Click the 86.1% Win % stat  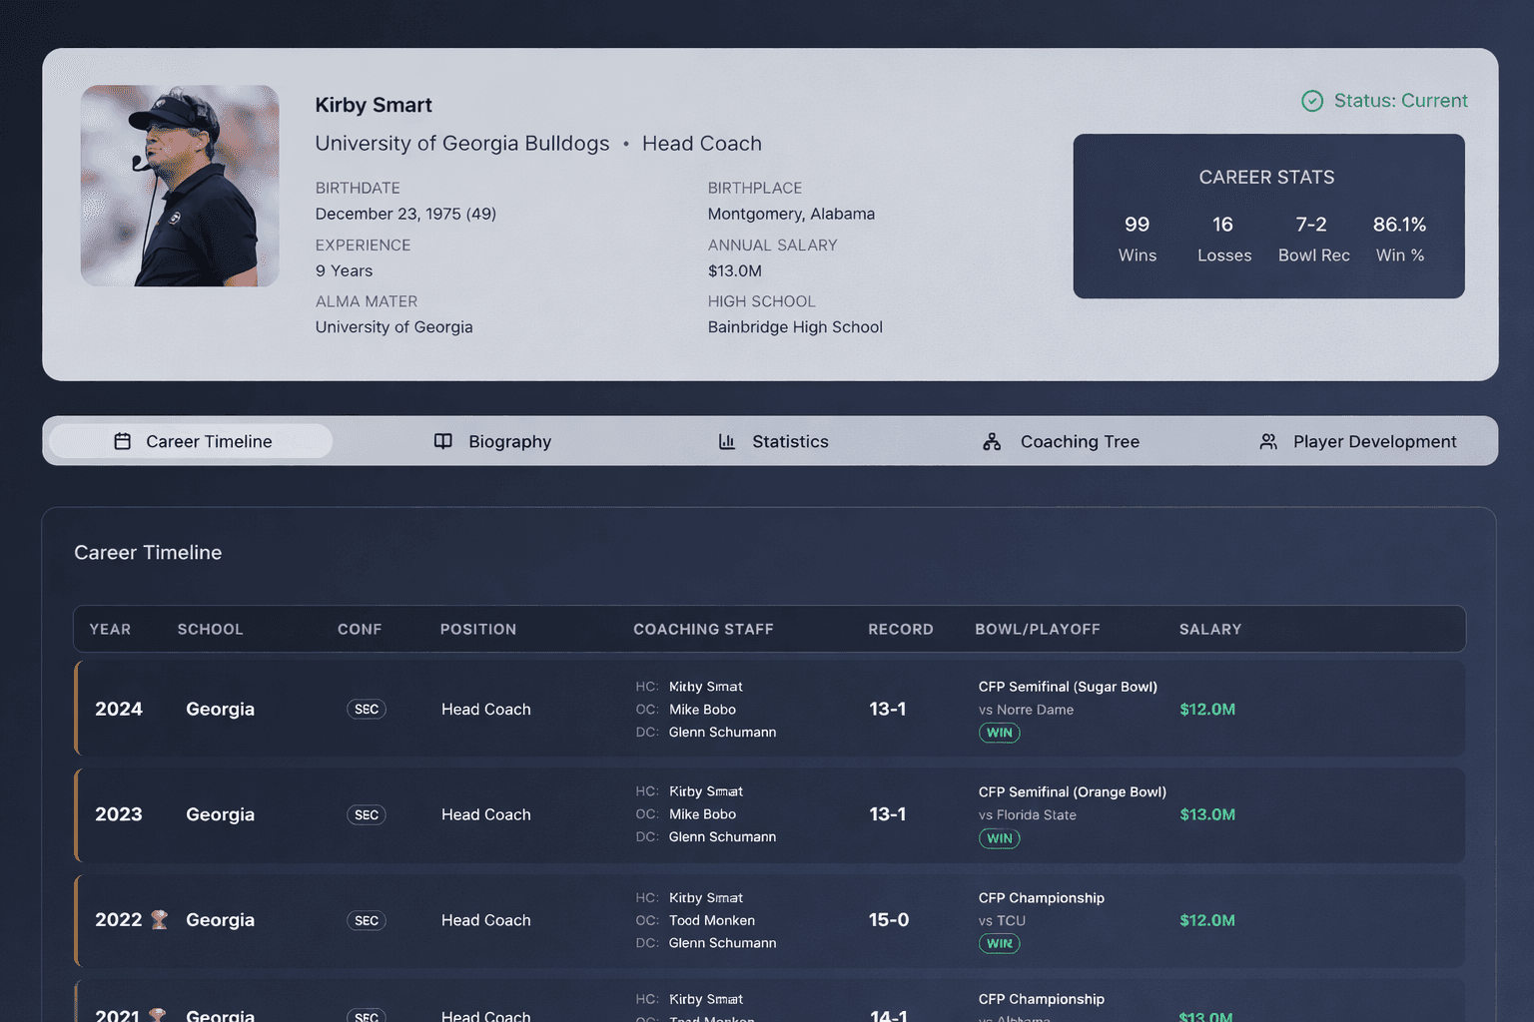tap(1399, 239)
